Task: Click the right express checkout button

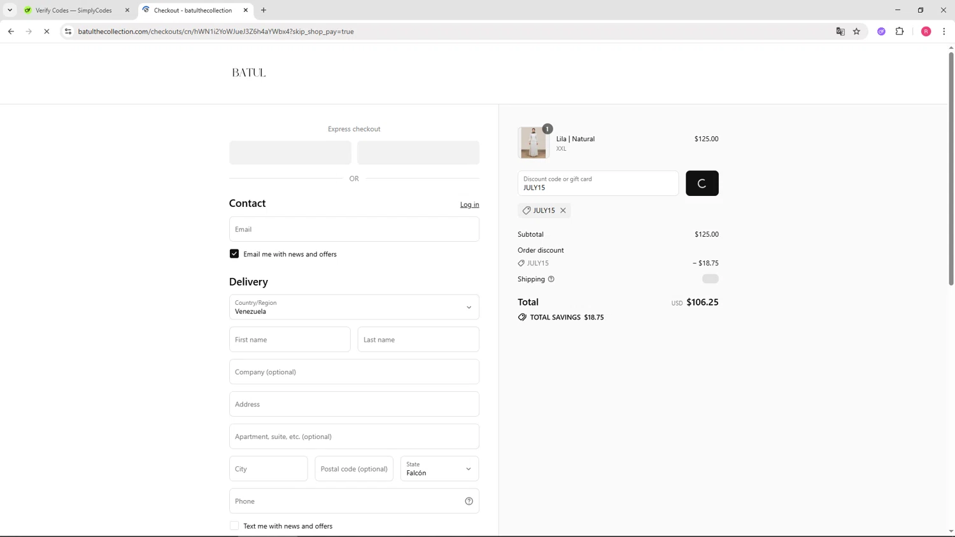Action: [x=418, y=153]
